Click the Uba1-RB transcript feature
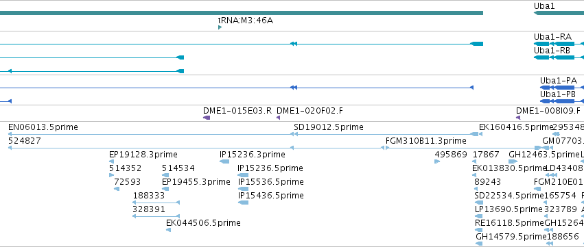584x247 pixels. click(x=559, y=57)
